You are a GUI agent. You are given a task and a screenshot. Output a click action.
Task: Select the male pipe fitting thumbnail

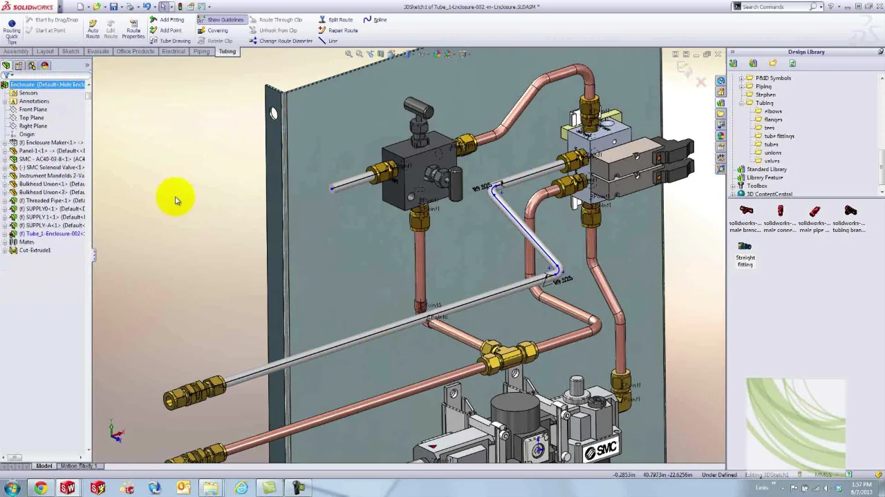(x=814, y=218)
